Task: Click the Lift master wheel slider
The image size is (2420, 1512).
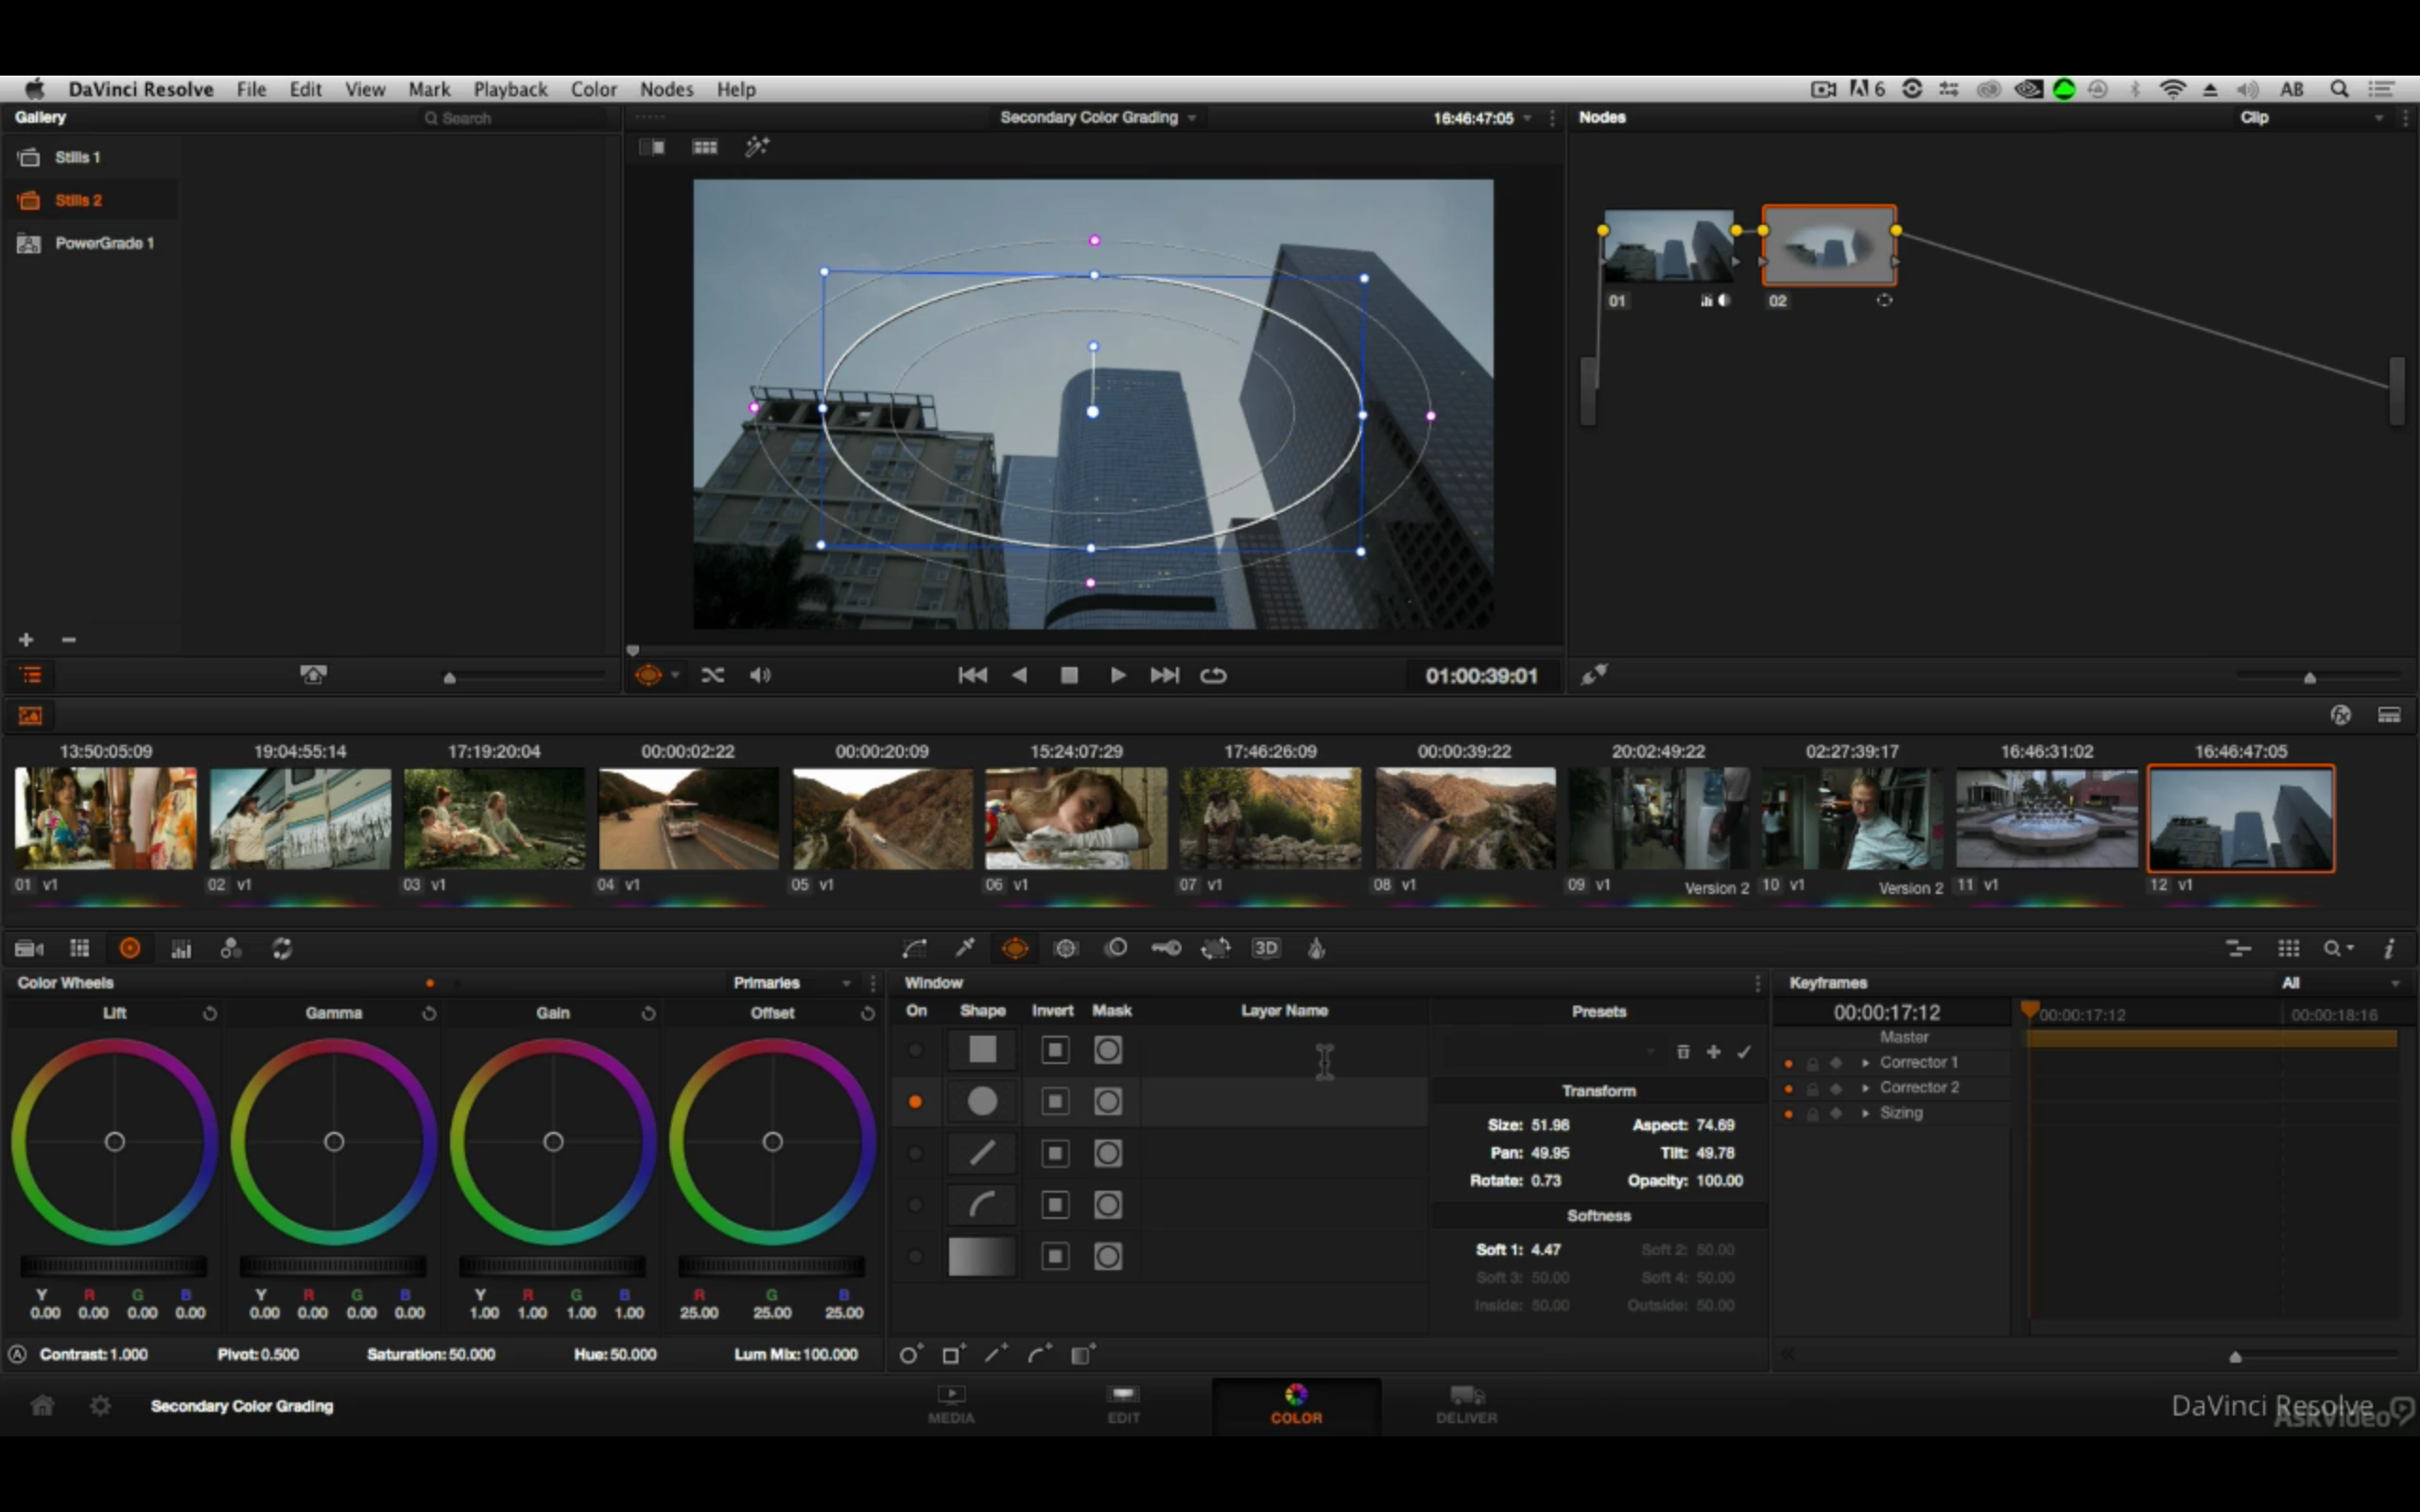Action: tap(114, 1266)
